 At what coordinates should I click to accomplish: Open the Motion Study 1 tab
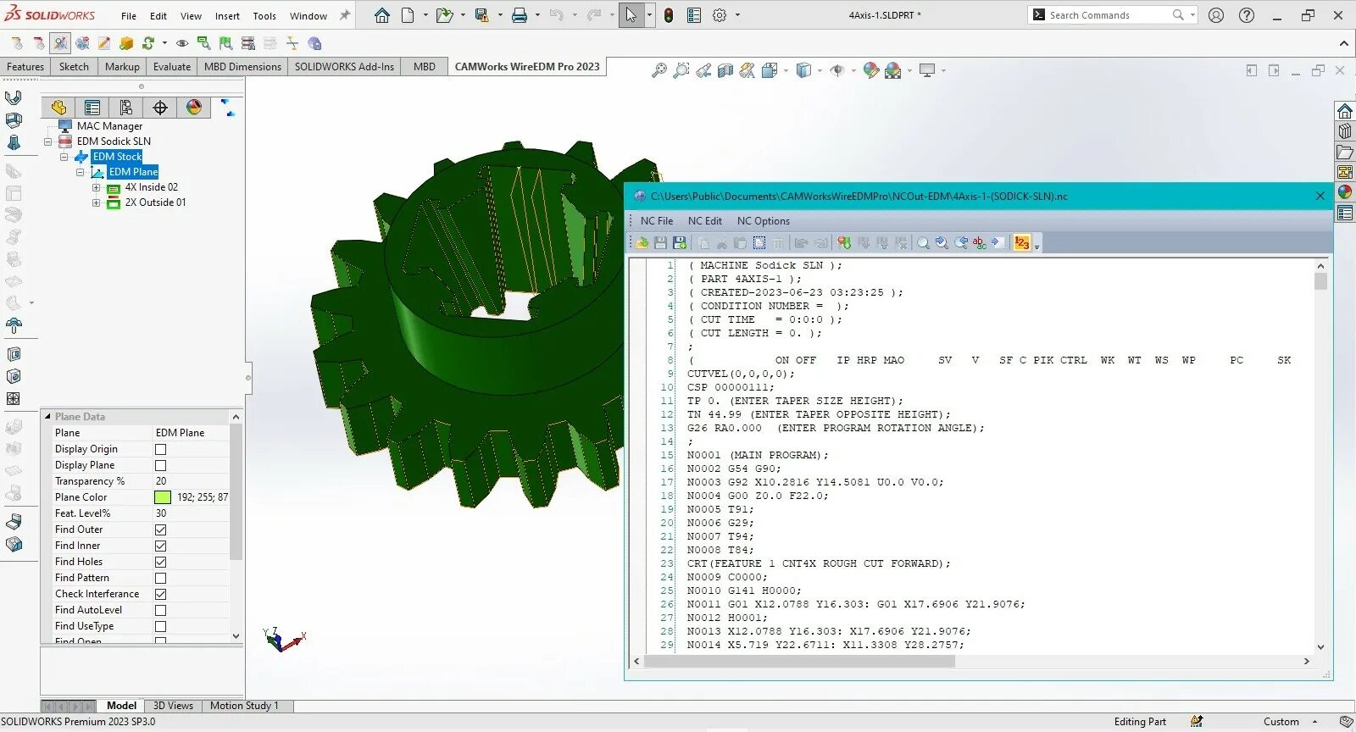(x=244, y=706)
